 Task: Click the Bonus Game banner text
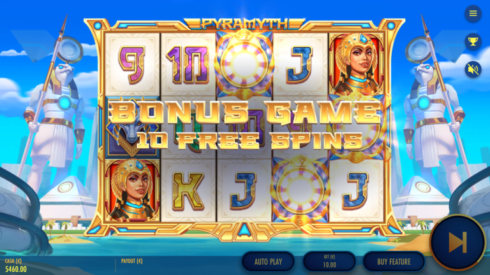(246, 113)
